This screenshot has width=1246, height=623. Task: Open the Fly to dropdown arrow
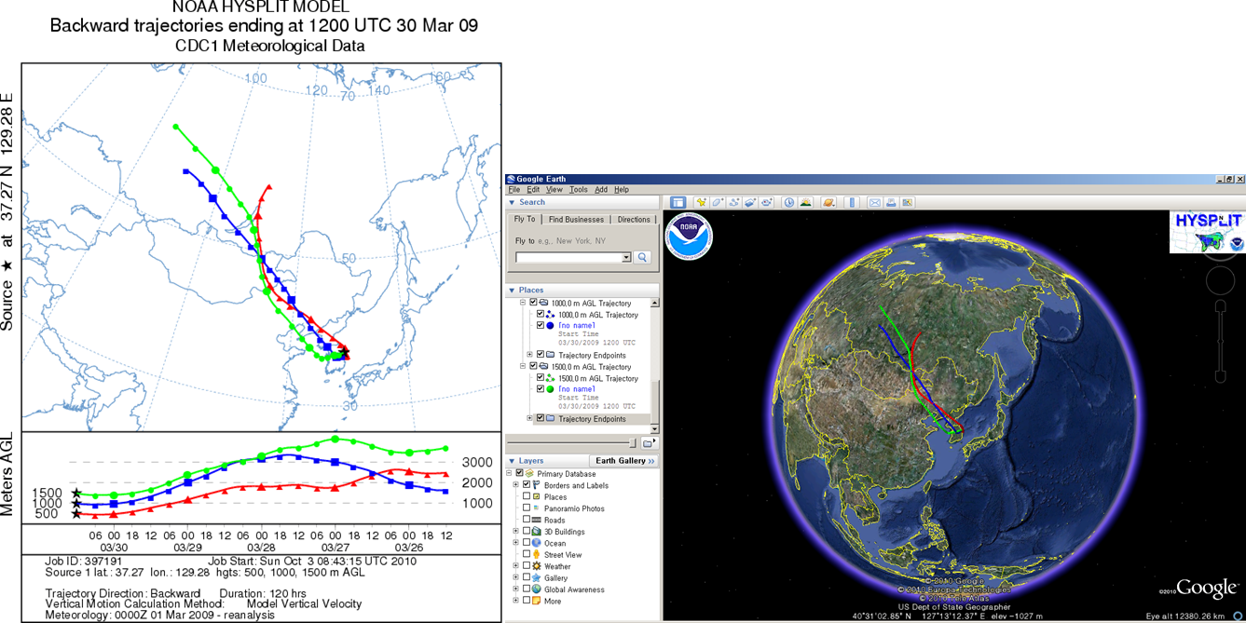tap(626, 257)
